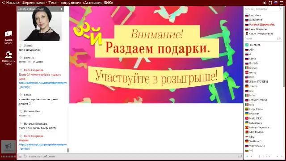Open the emoji picker in the chat input bar

point(25,157)
